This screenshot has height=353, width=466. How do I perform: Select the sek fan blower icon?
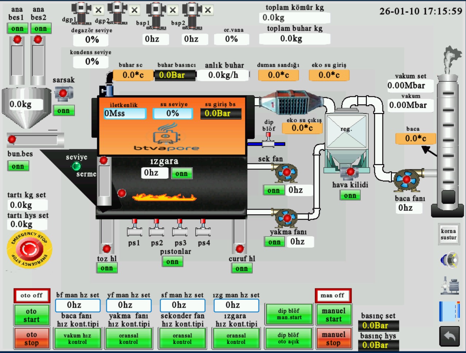pyautogui.click(x=286, y=173)
